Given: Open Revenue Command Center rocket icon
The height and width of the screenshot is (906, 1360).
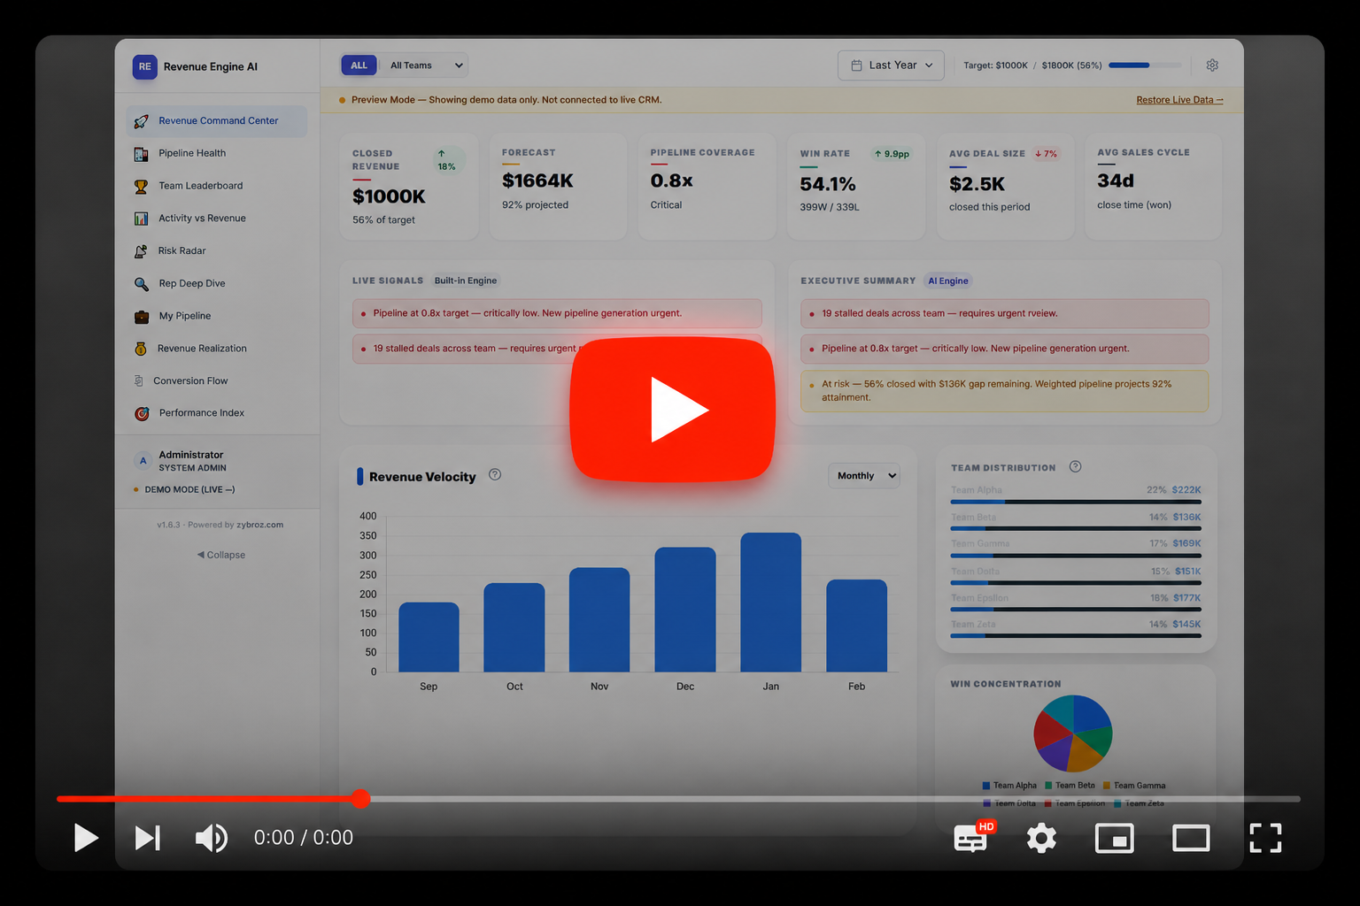Looking at the screenshot, I should pyautogui.click(x=141, y=121).
